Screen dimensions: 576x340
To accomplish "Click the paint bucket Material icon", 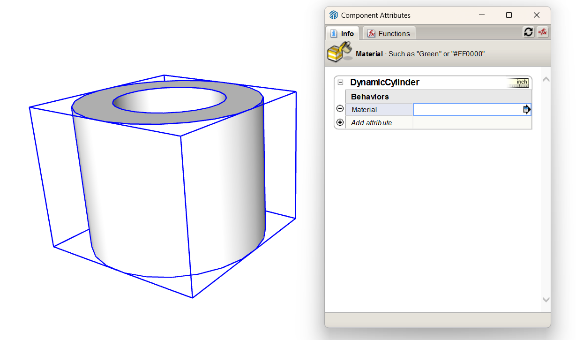I will 339,52.
